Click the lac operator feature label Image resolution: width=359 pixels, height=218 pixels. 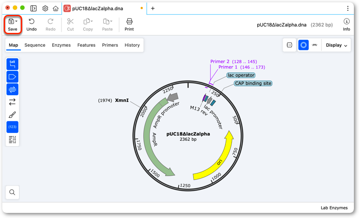click(241, 75)
